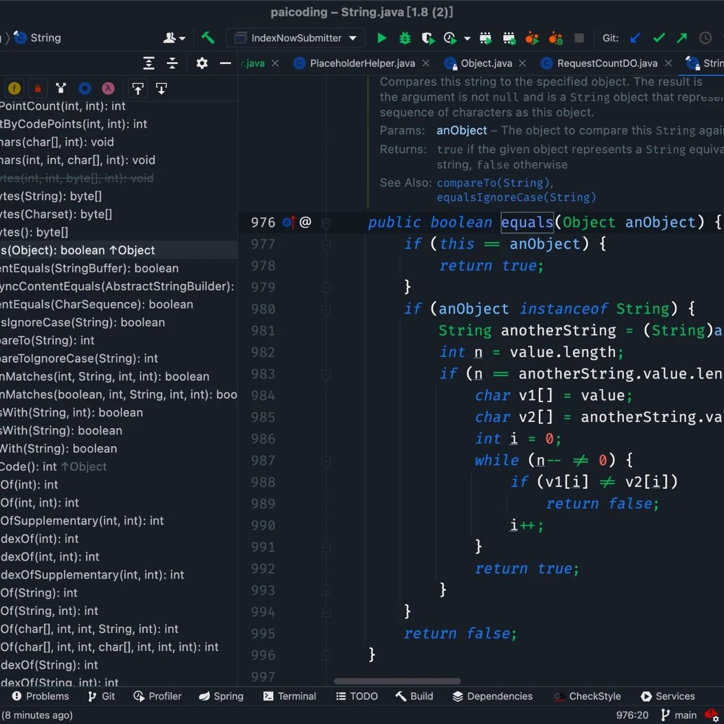The width and height of the screenshot is (724, 724).
Task: Open the Profiler tool window
Action: (157, 696)
